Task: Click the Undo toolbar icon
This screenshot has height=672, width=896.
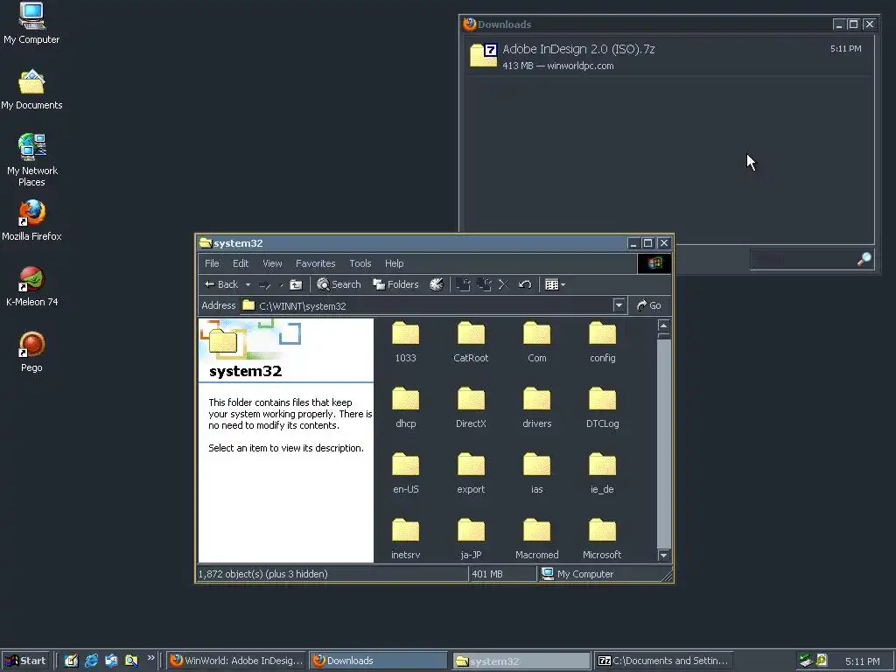Action: (525, 284)
